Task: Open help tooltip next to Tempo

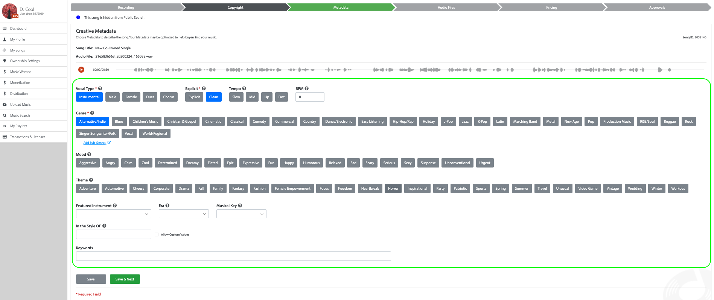Action: point(244,88)
